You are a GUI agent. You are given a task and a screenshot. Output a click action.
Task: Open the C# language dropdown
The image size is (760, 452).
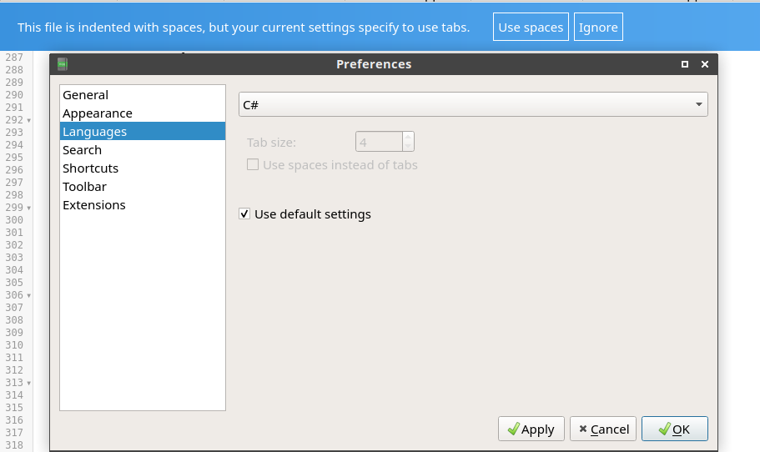(473, 104)
